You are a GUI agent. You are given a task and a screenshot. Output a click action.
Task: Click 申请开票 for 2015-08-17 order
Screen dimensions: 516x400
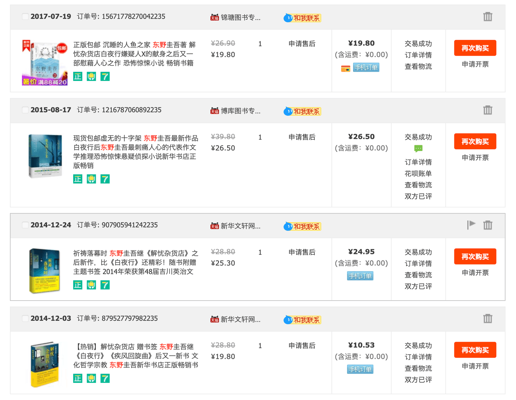pos(475,158)
